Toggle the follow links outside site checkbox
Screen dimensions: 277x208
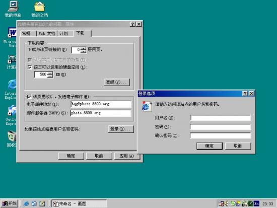coord(30,60)
